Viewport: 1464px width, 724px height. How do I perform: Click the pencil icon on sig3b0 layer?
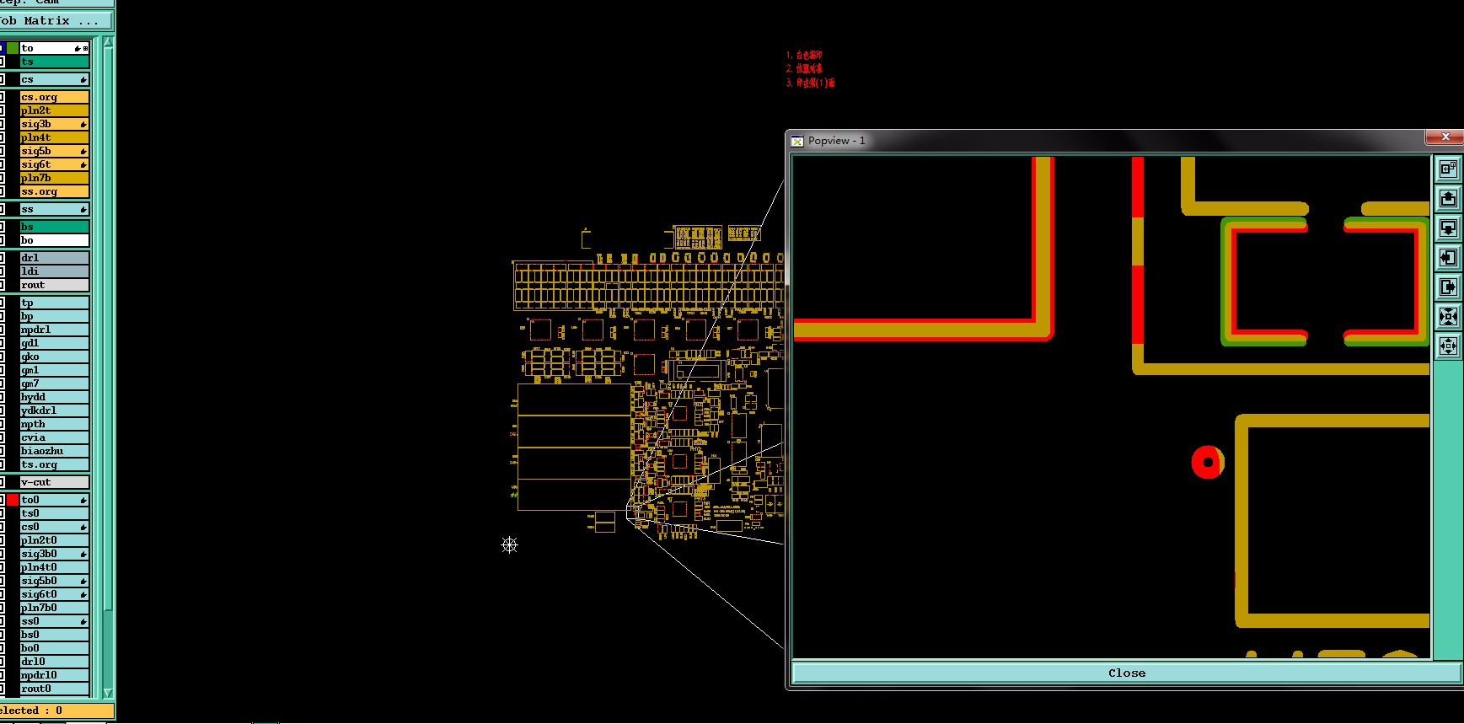pos(83,555)
